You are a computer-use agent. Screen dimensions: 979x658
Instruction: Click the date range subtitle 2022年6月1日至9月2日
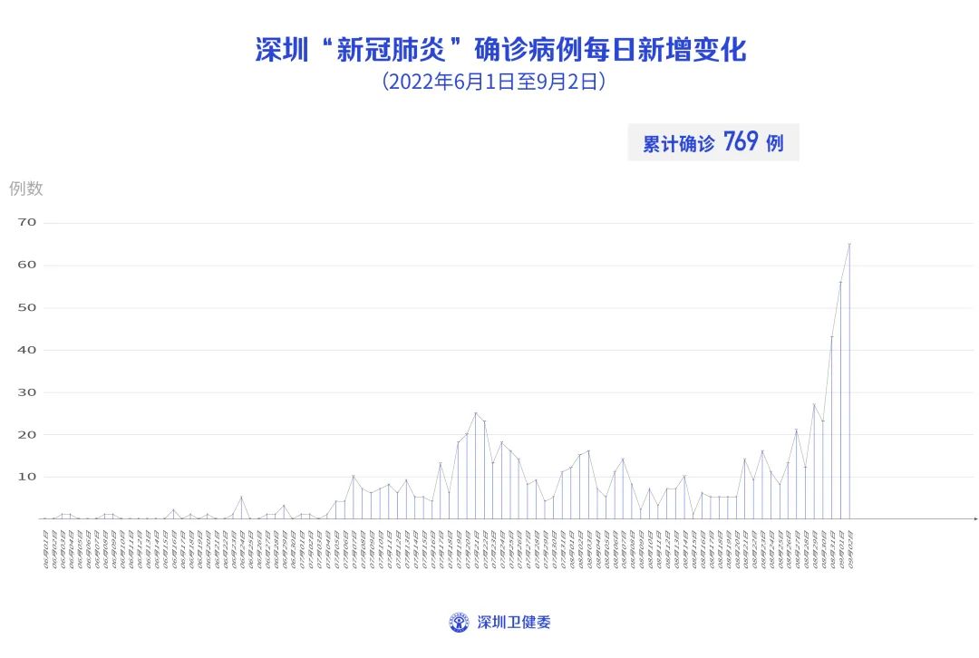click(x=493, y=82)
